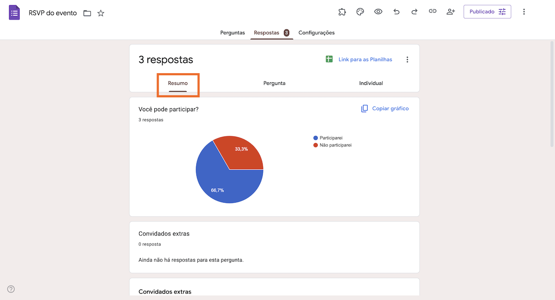Move form using the folder icon
Image resolution: width=555 pixels, height=300 pixels.
(87, 13)
